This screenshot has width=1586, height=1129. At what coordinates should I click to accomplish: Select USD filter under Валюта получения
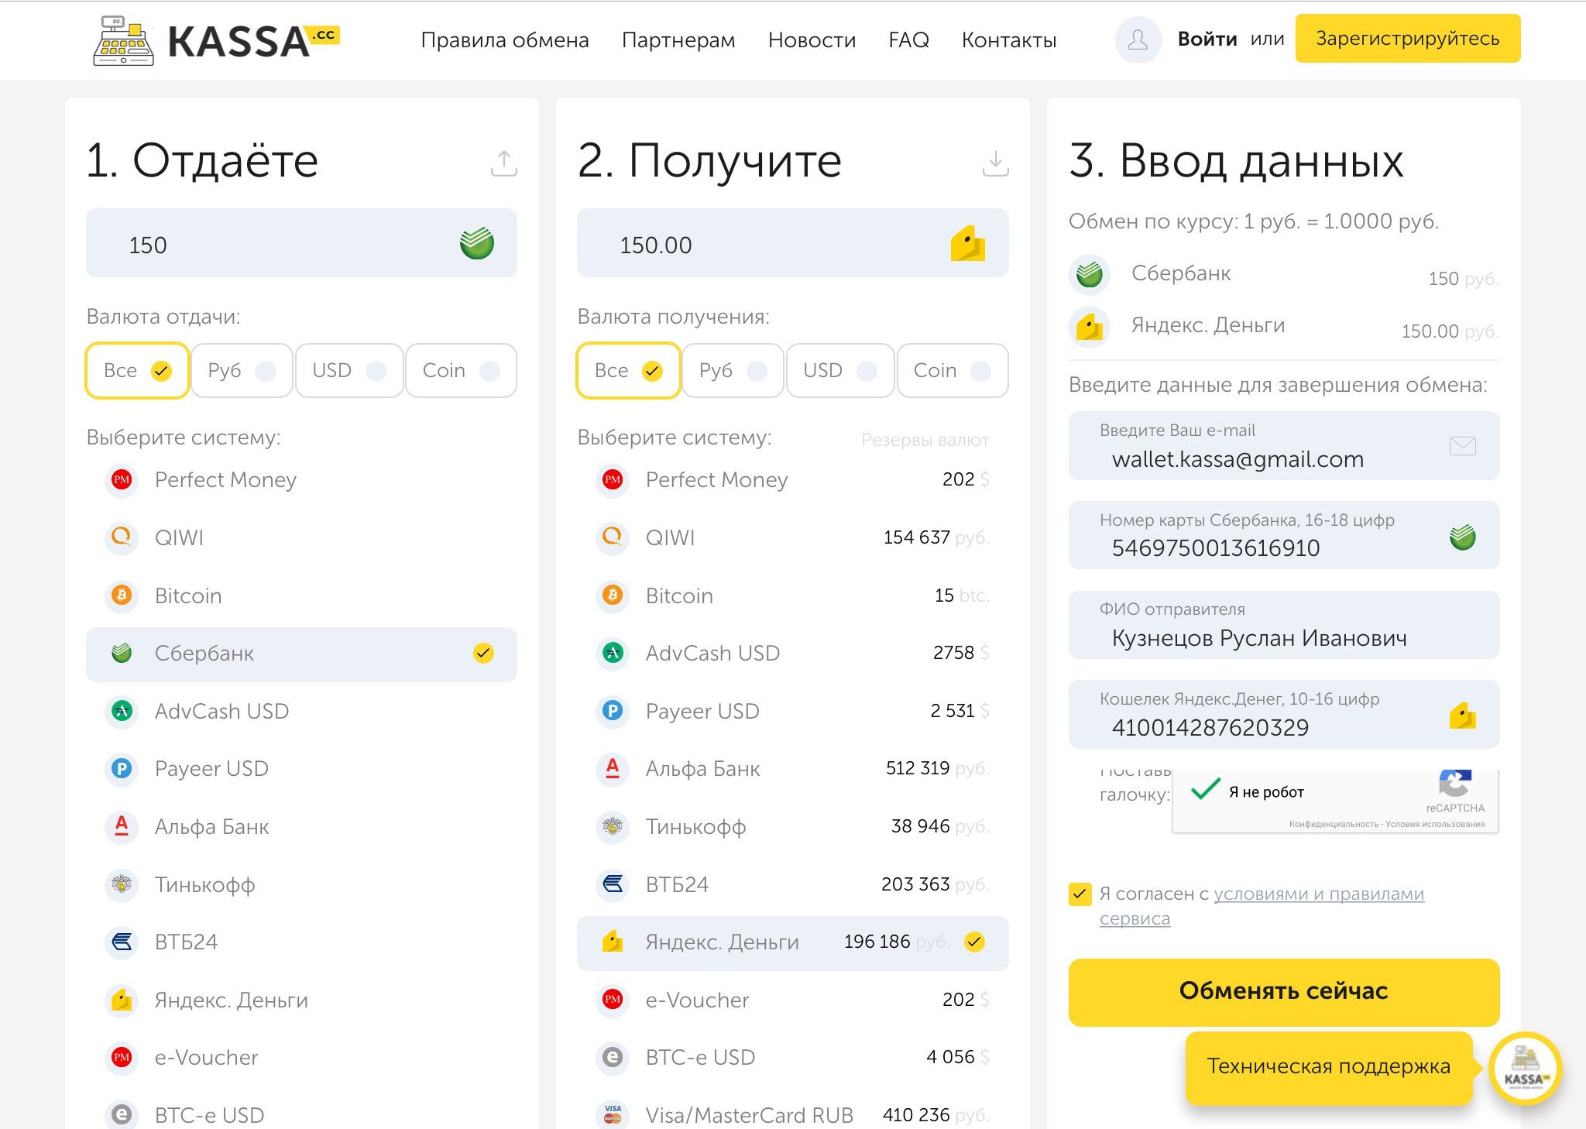click(x=839, y=370)
